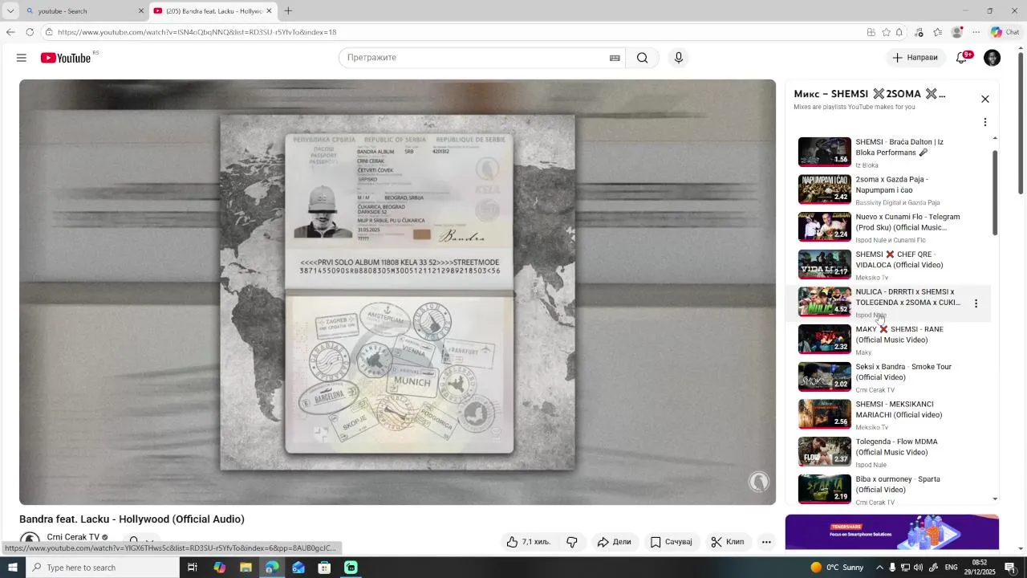This screenshot has width=1027, height=578.
Task: Share the video via Дели
Action: (x=615, y=542)
